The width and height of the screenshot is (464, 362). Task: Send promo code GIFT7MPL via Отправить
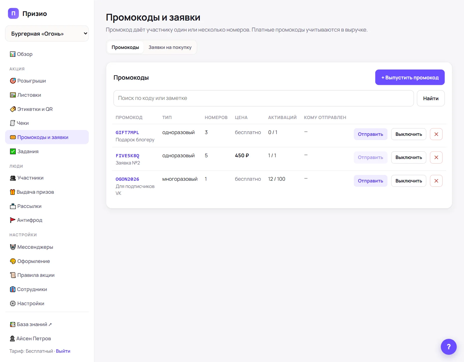[x=370, y=134]
